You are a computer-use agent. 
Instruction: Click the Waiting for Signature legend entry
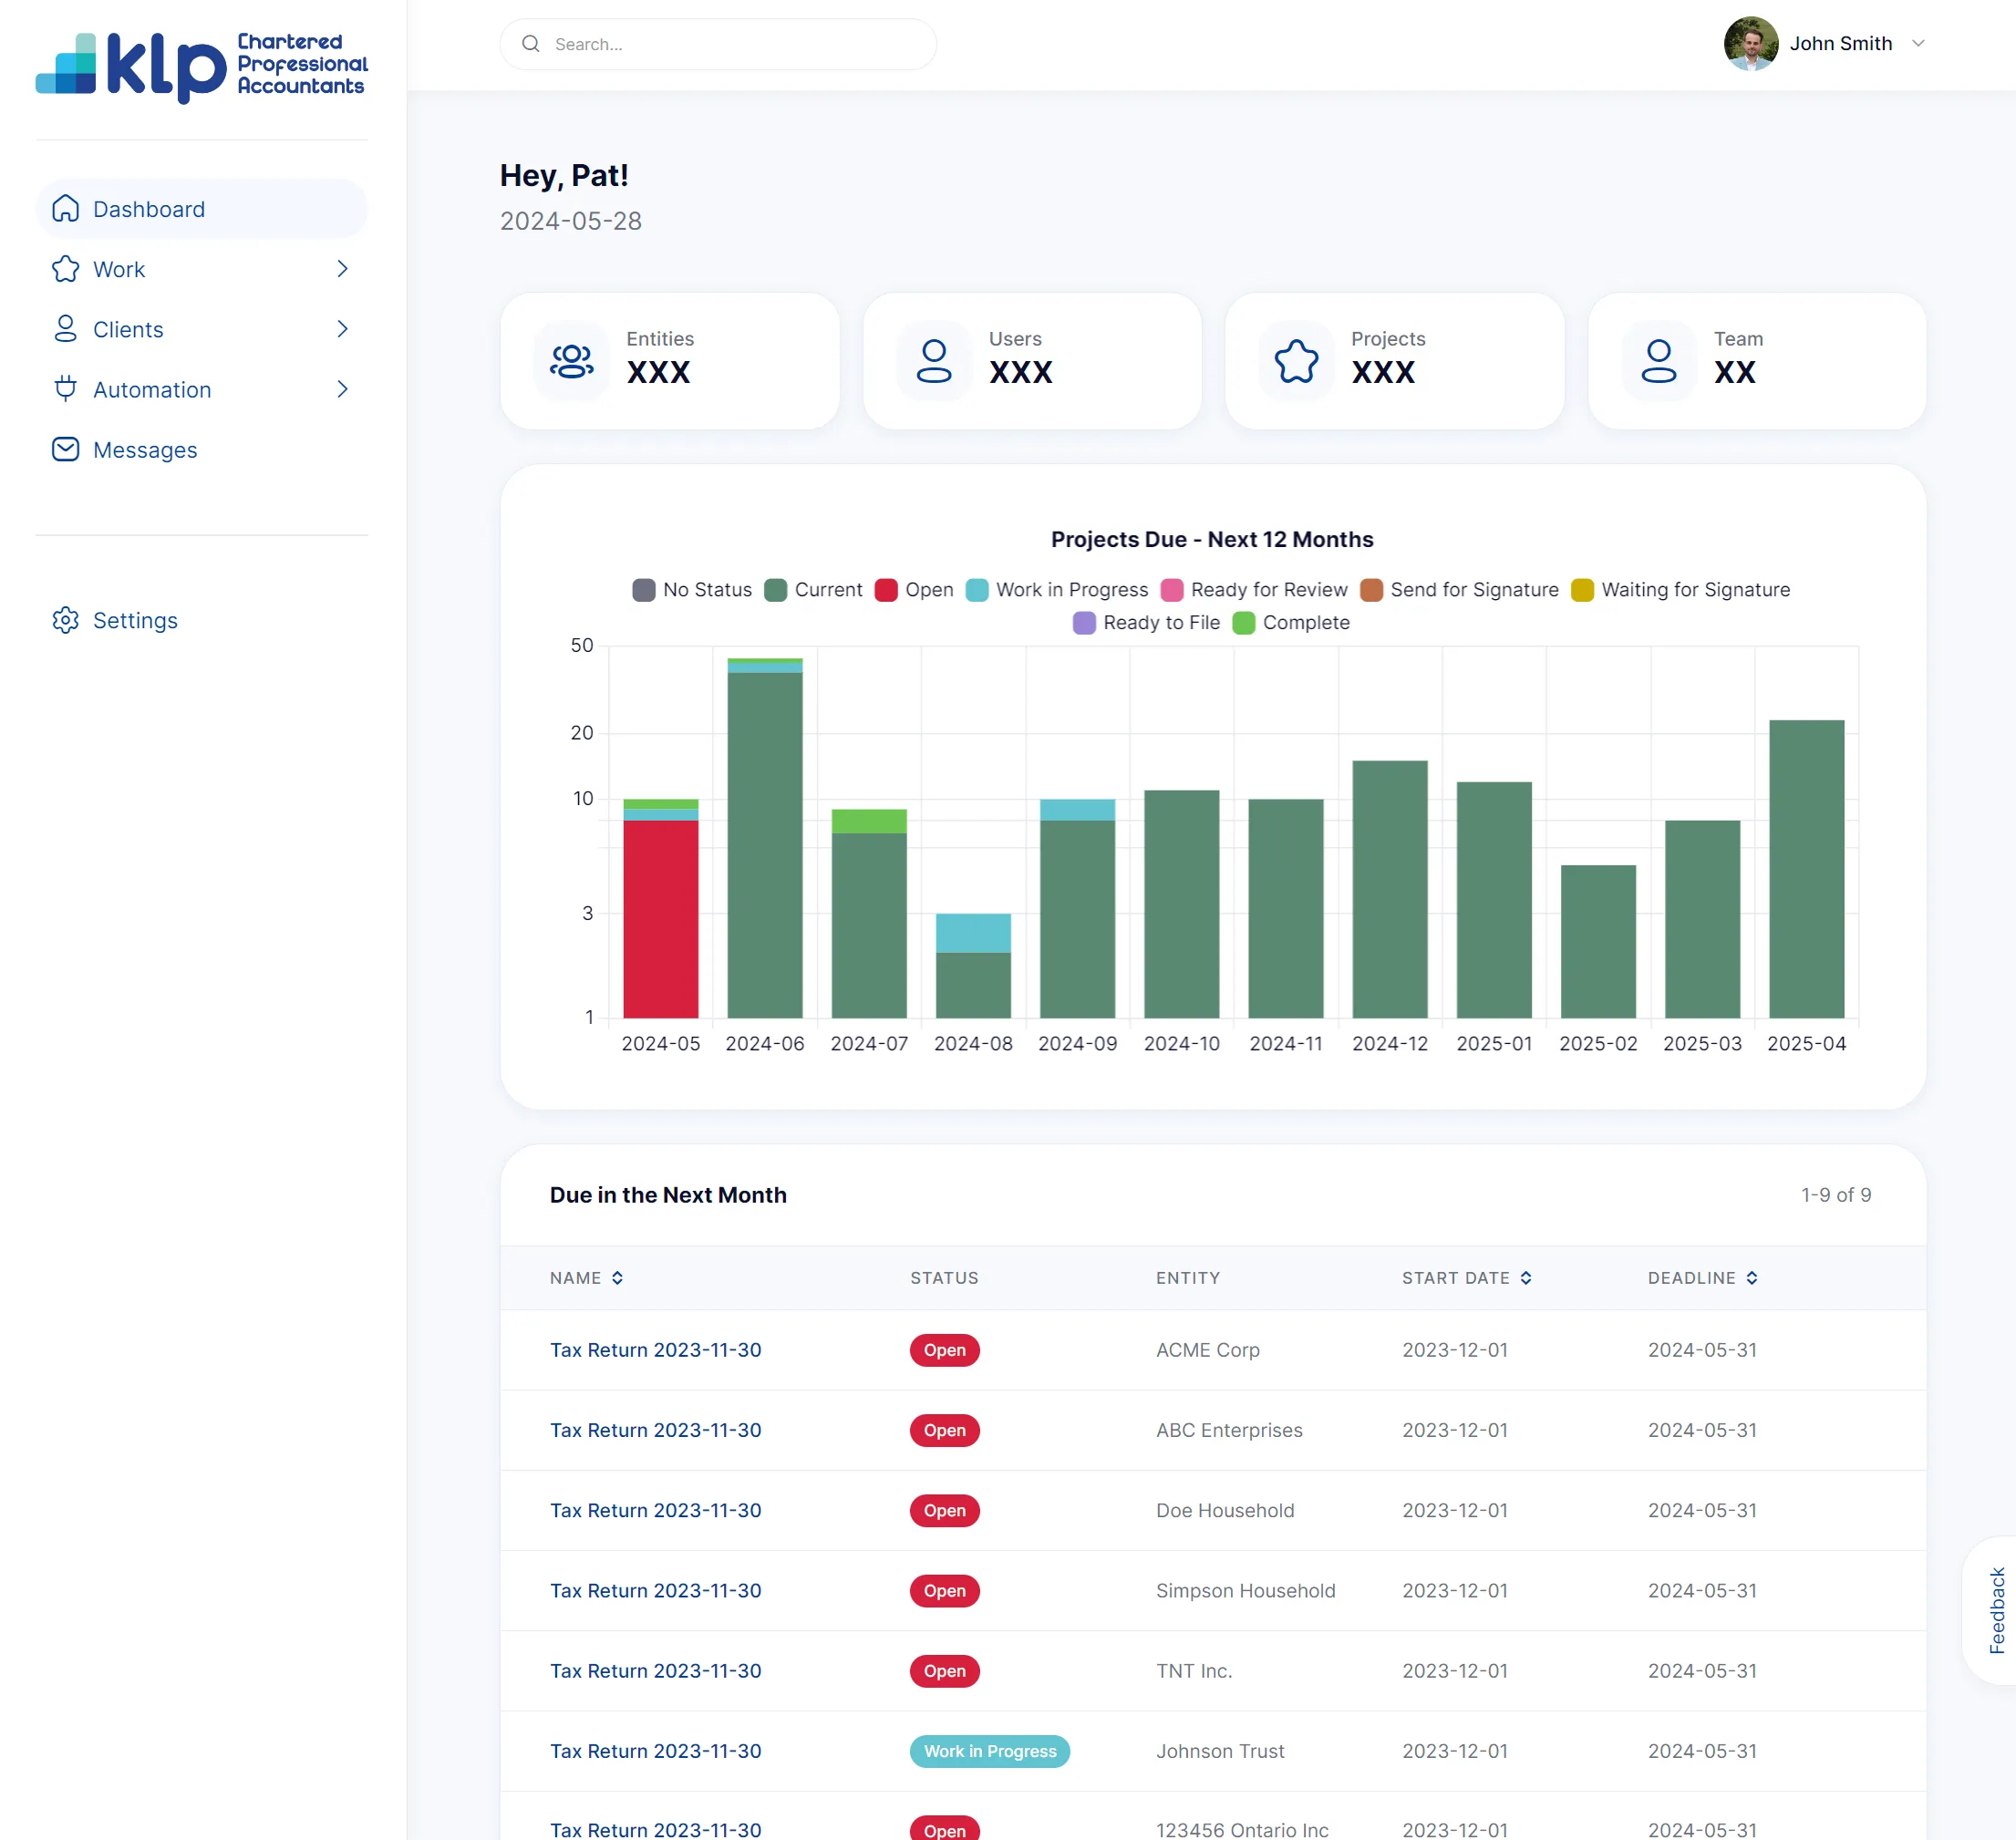click(x=1681, y=590)
